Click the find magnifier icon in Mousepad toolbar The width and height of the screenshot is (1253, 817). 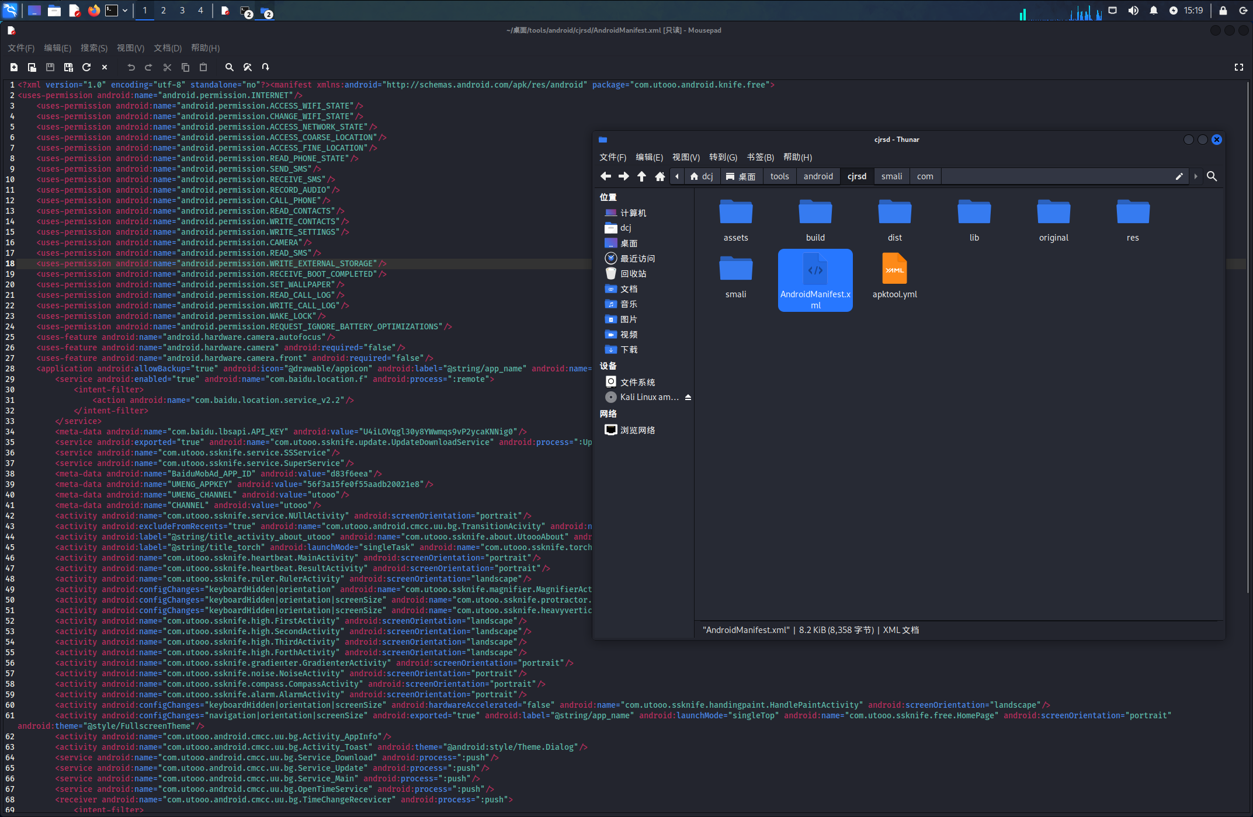(230, 67)
